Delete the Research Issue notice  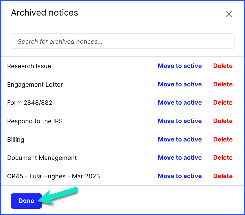223,66
